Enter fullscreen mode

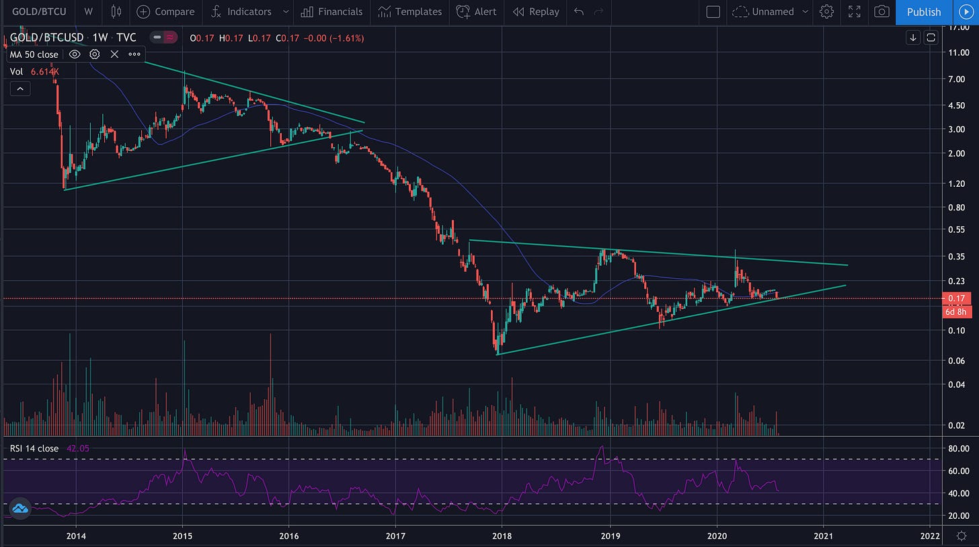(x=855, y=11)
